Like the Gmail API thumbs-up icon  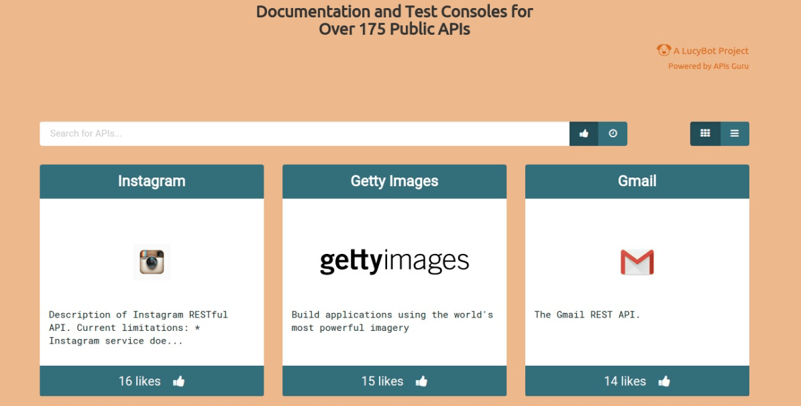coord(663,381)
